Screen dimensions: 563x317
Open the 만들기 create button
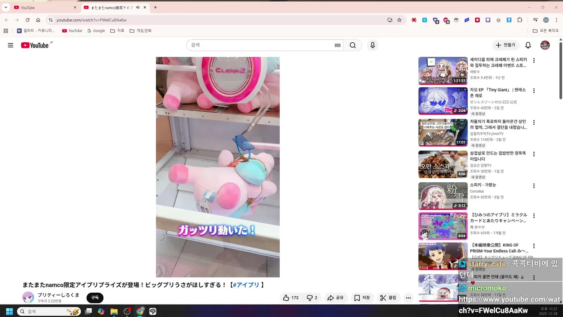[x=505, y=45]
